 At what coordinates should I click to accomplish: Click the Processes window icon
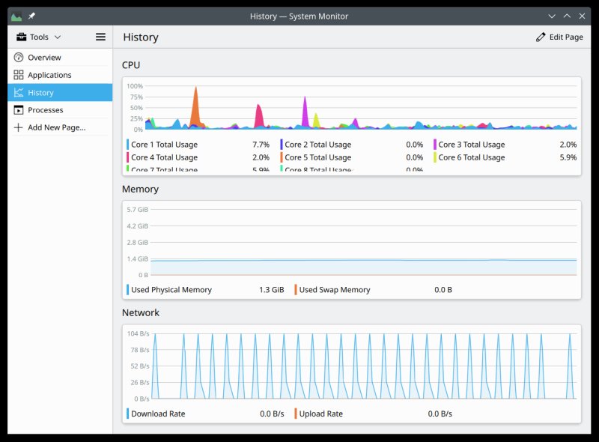19,110
